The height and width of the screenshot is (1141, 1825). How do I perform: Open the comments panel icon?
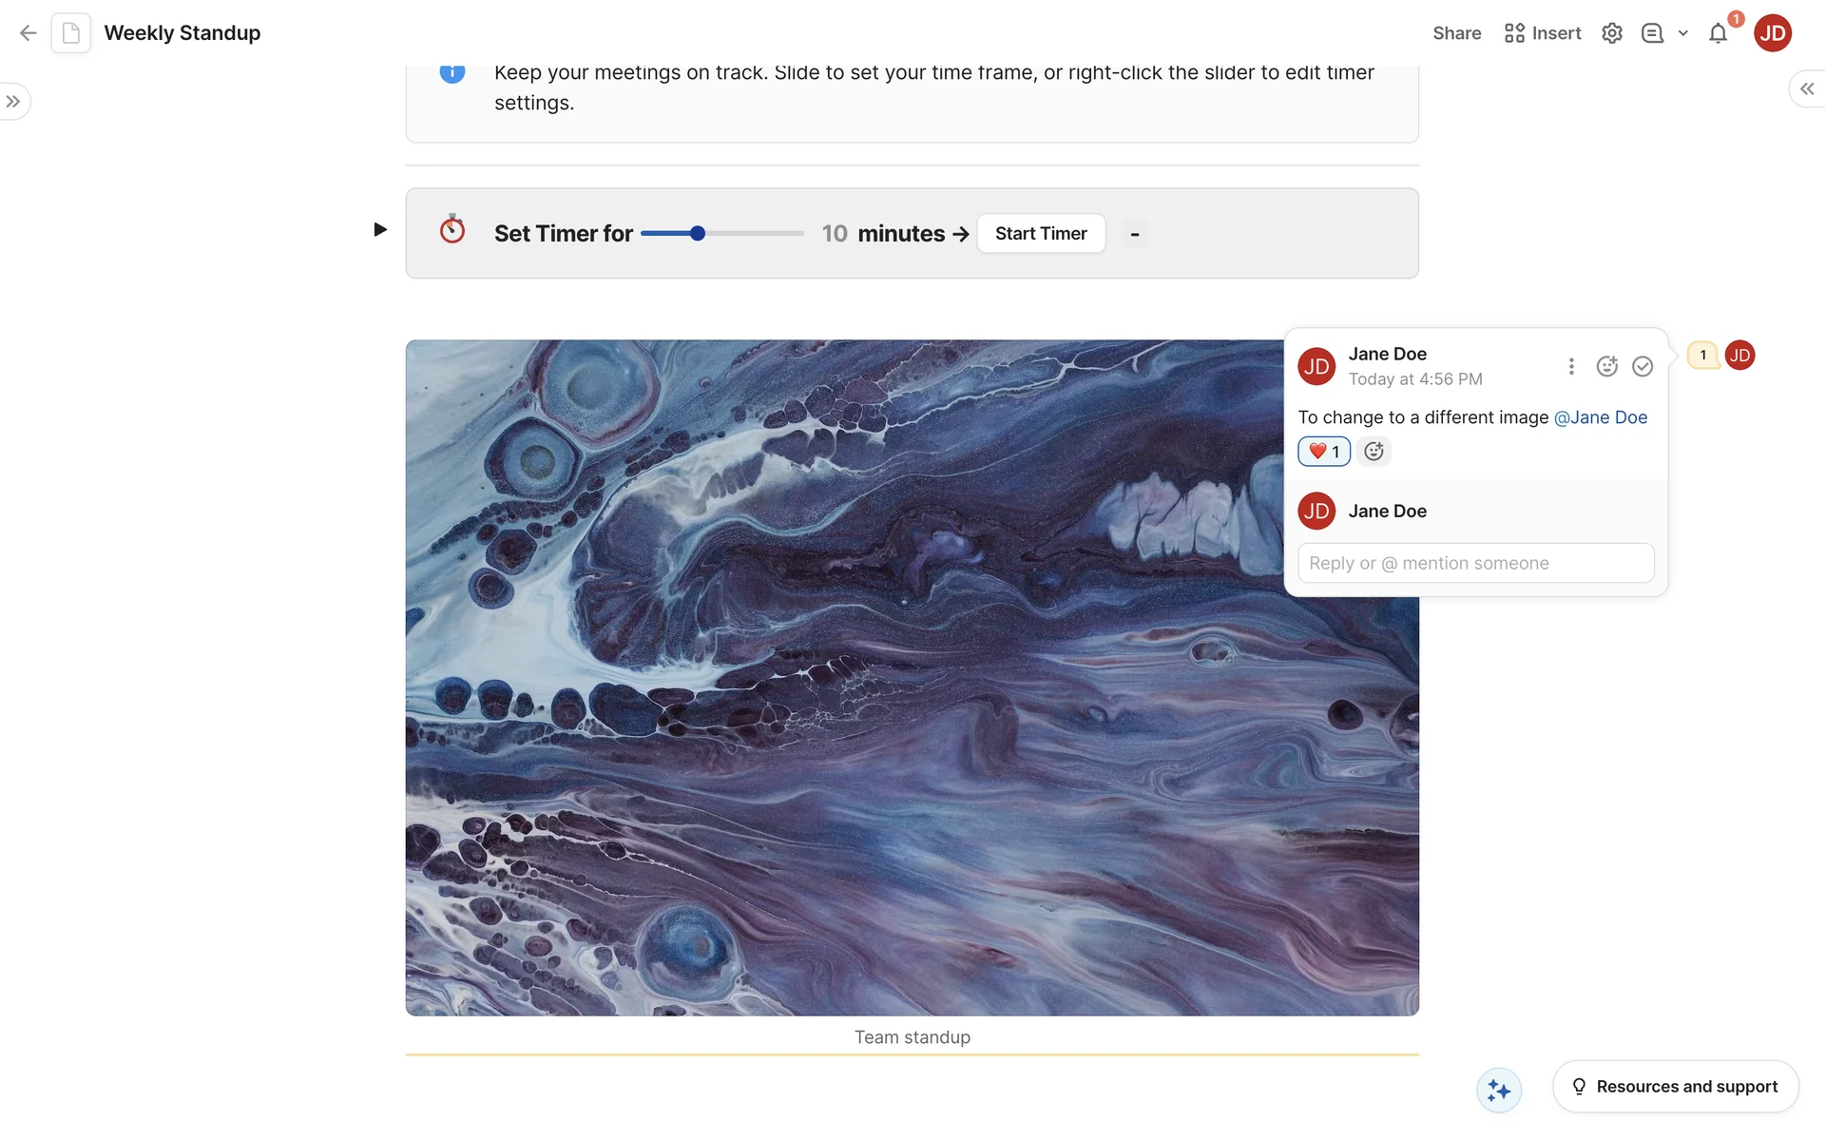click(1652, 33)
